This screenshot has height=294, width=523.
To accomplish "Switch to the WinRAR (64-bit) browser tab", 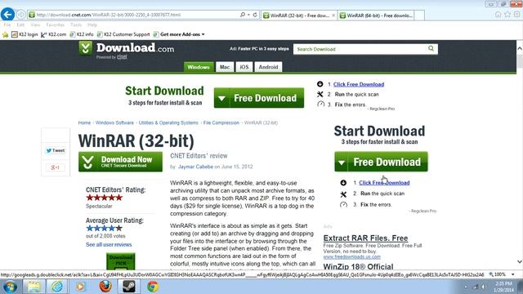I will 376,16.
